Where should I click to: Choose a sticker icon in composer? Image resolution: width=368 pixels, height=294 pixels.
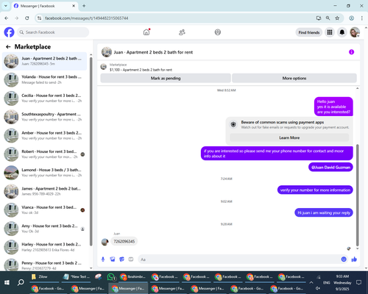point(121,259)
